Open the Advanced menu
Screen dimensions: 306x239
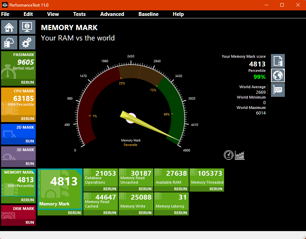[112, 14]
